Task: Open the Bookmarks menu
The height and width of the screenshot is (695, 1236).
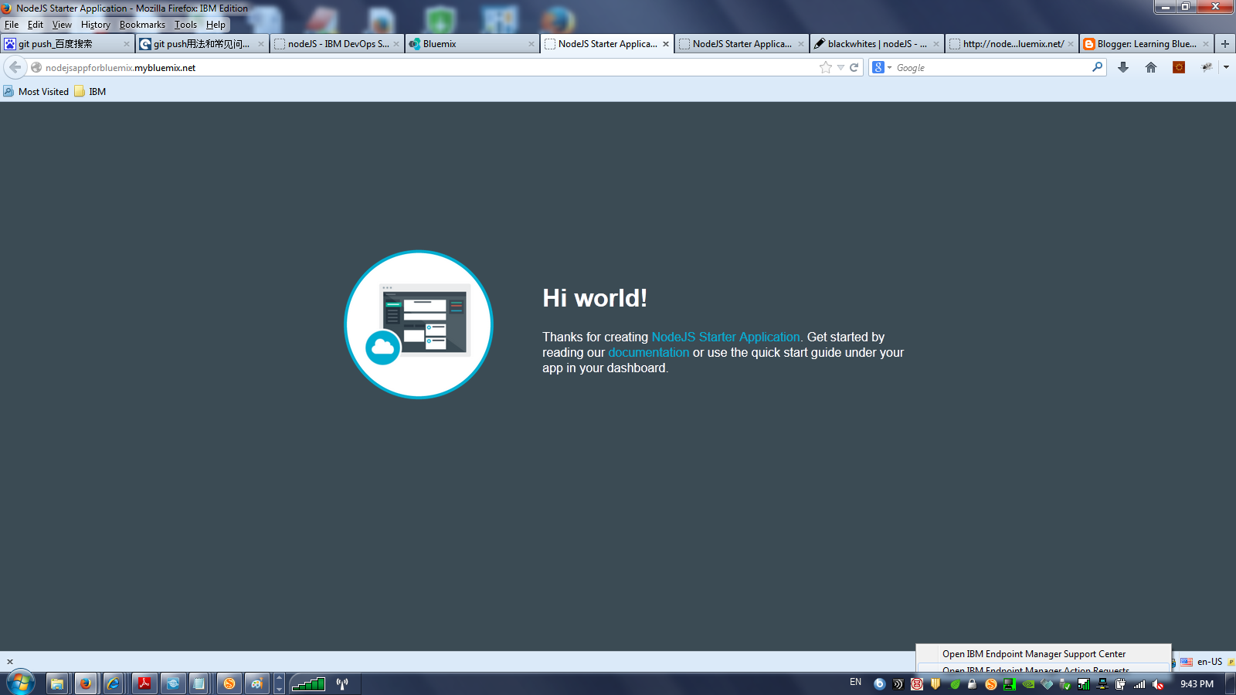Action: (x=142, y=25)
